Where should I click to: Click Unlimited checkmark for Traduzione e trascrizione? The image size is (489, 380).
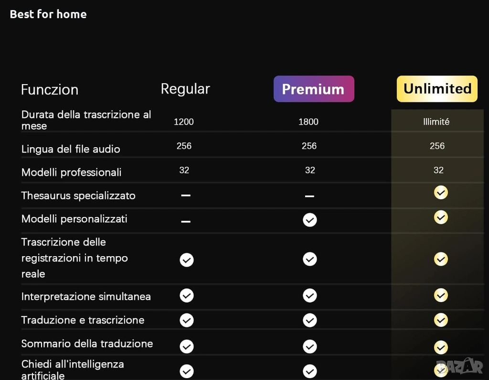coord(441,320)
